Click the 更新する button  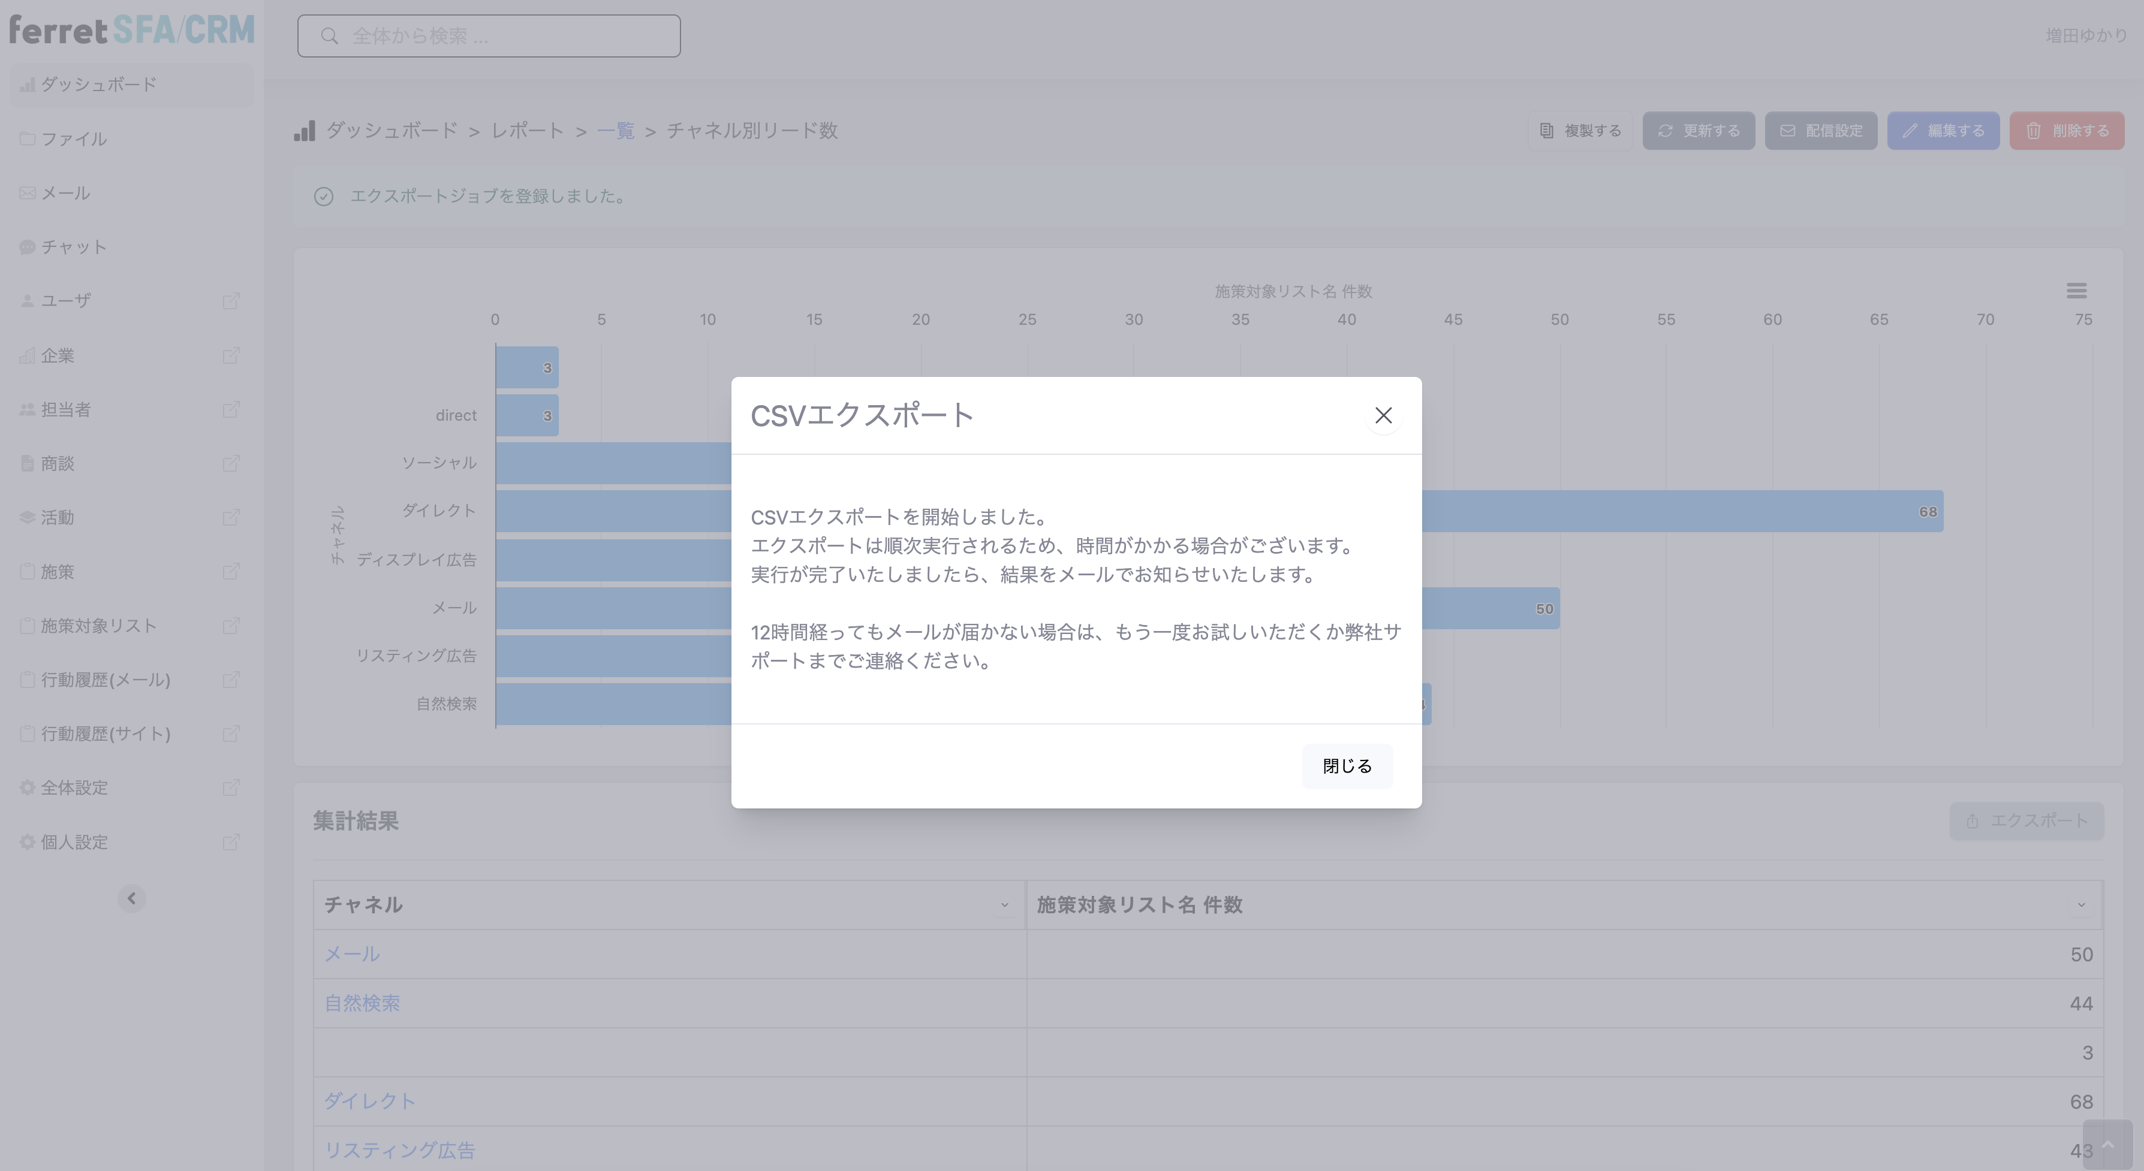pyautogui.click(x=1698, y=131)
